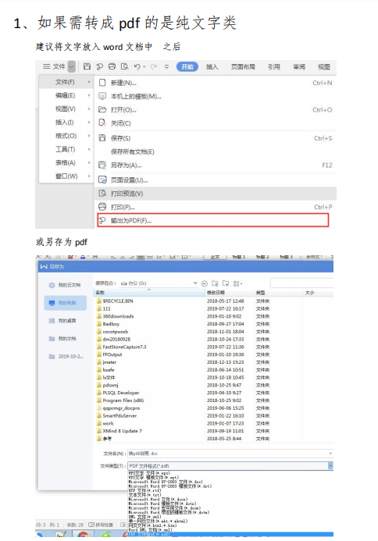Open the view mode grid icon dropdown
Screen dimensions: 378x541
[x=237, y=283]
